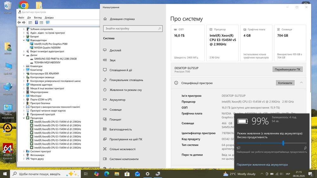Open the Copilot icon on the taskbar
The height and width of the screenshot is (178, 317).
[x=96, y=174]
